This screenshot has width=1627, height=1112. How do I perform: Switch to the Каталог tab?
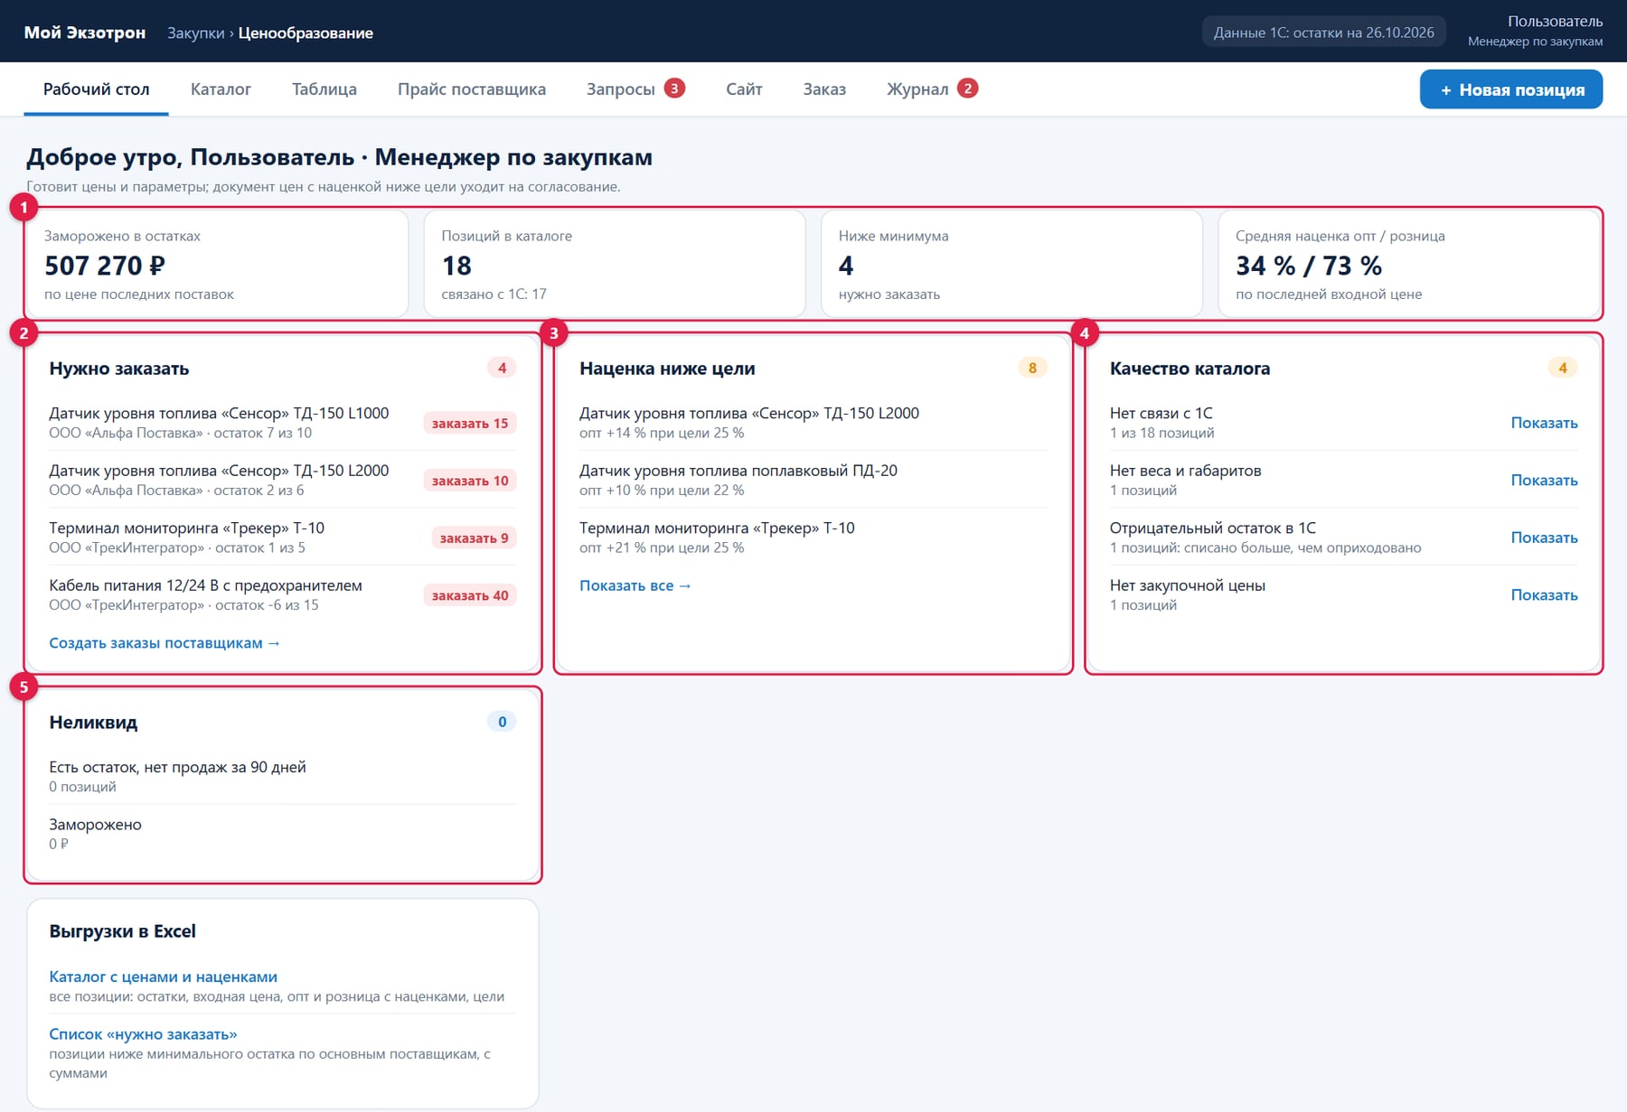click(x=221, y=89)
